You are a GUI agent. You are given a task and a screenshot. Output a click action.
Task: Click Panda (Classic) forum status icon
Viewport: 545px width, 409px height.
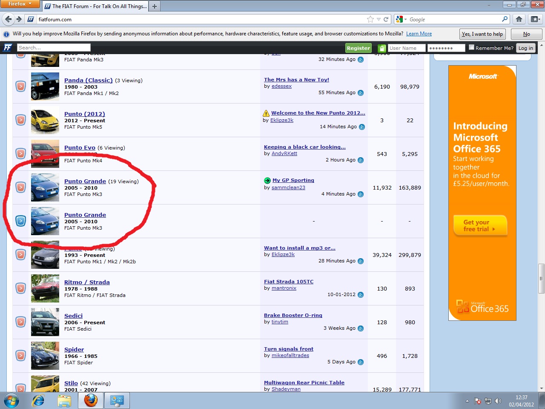click(20, 86)
